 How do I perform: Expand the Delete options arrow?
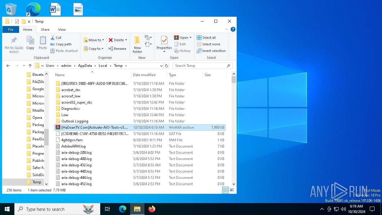[x=126, y=40]
